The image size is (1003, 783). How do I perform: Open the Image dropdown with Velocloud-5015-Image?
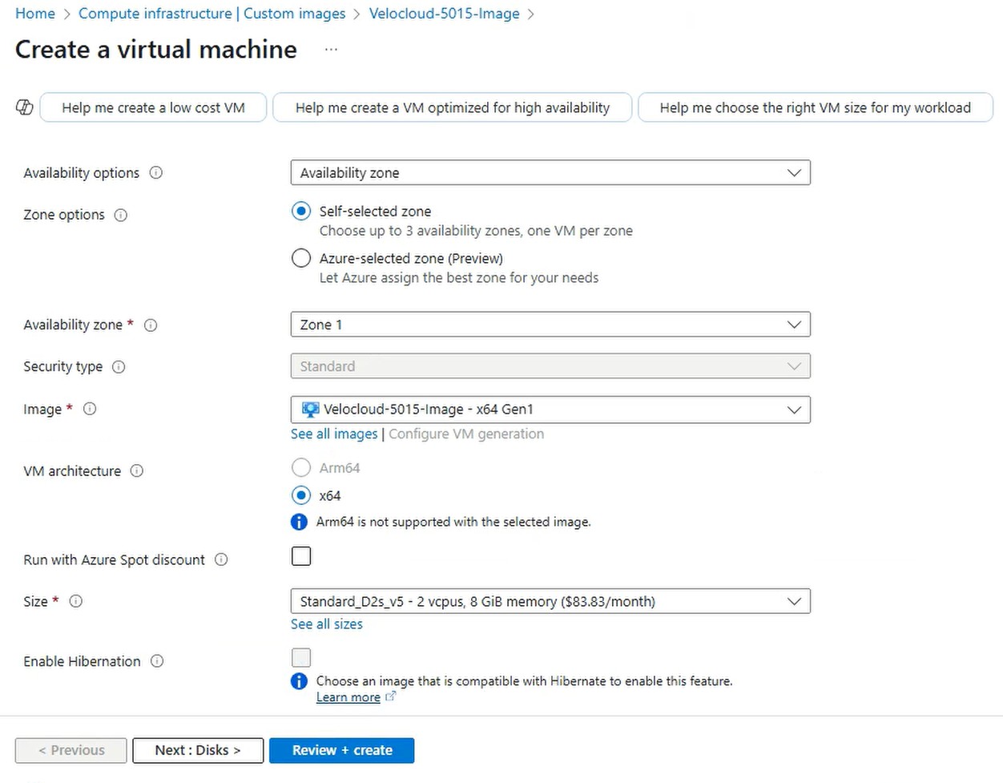click(550, 410)
